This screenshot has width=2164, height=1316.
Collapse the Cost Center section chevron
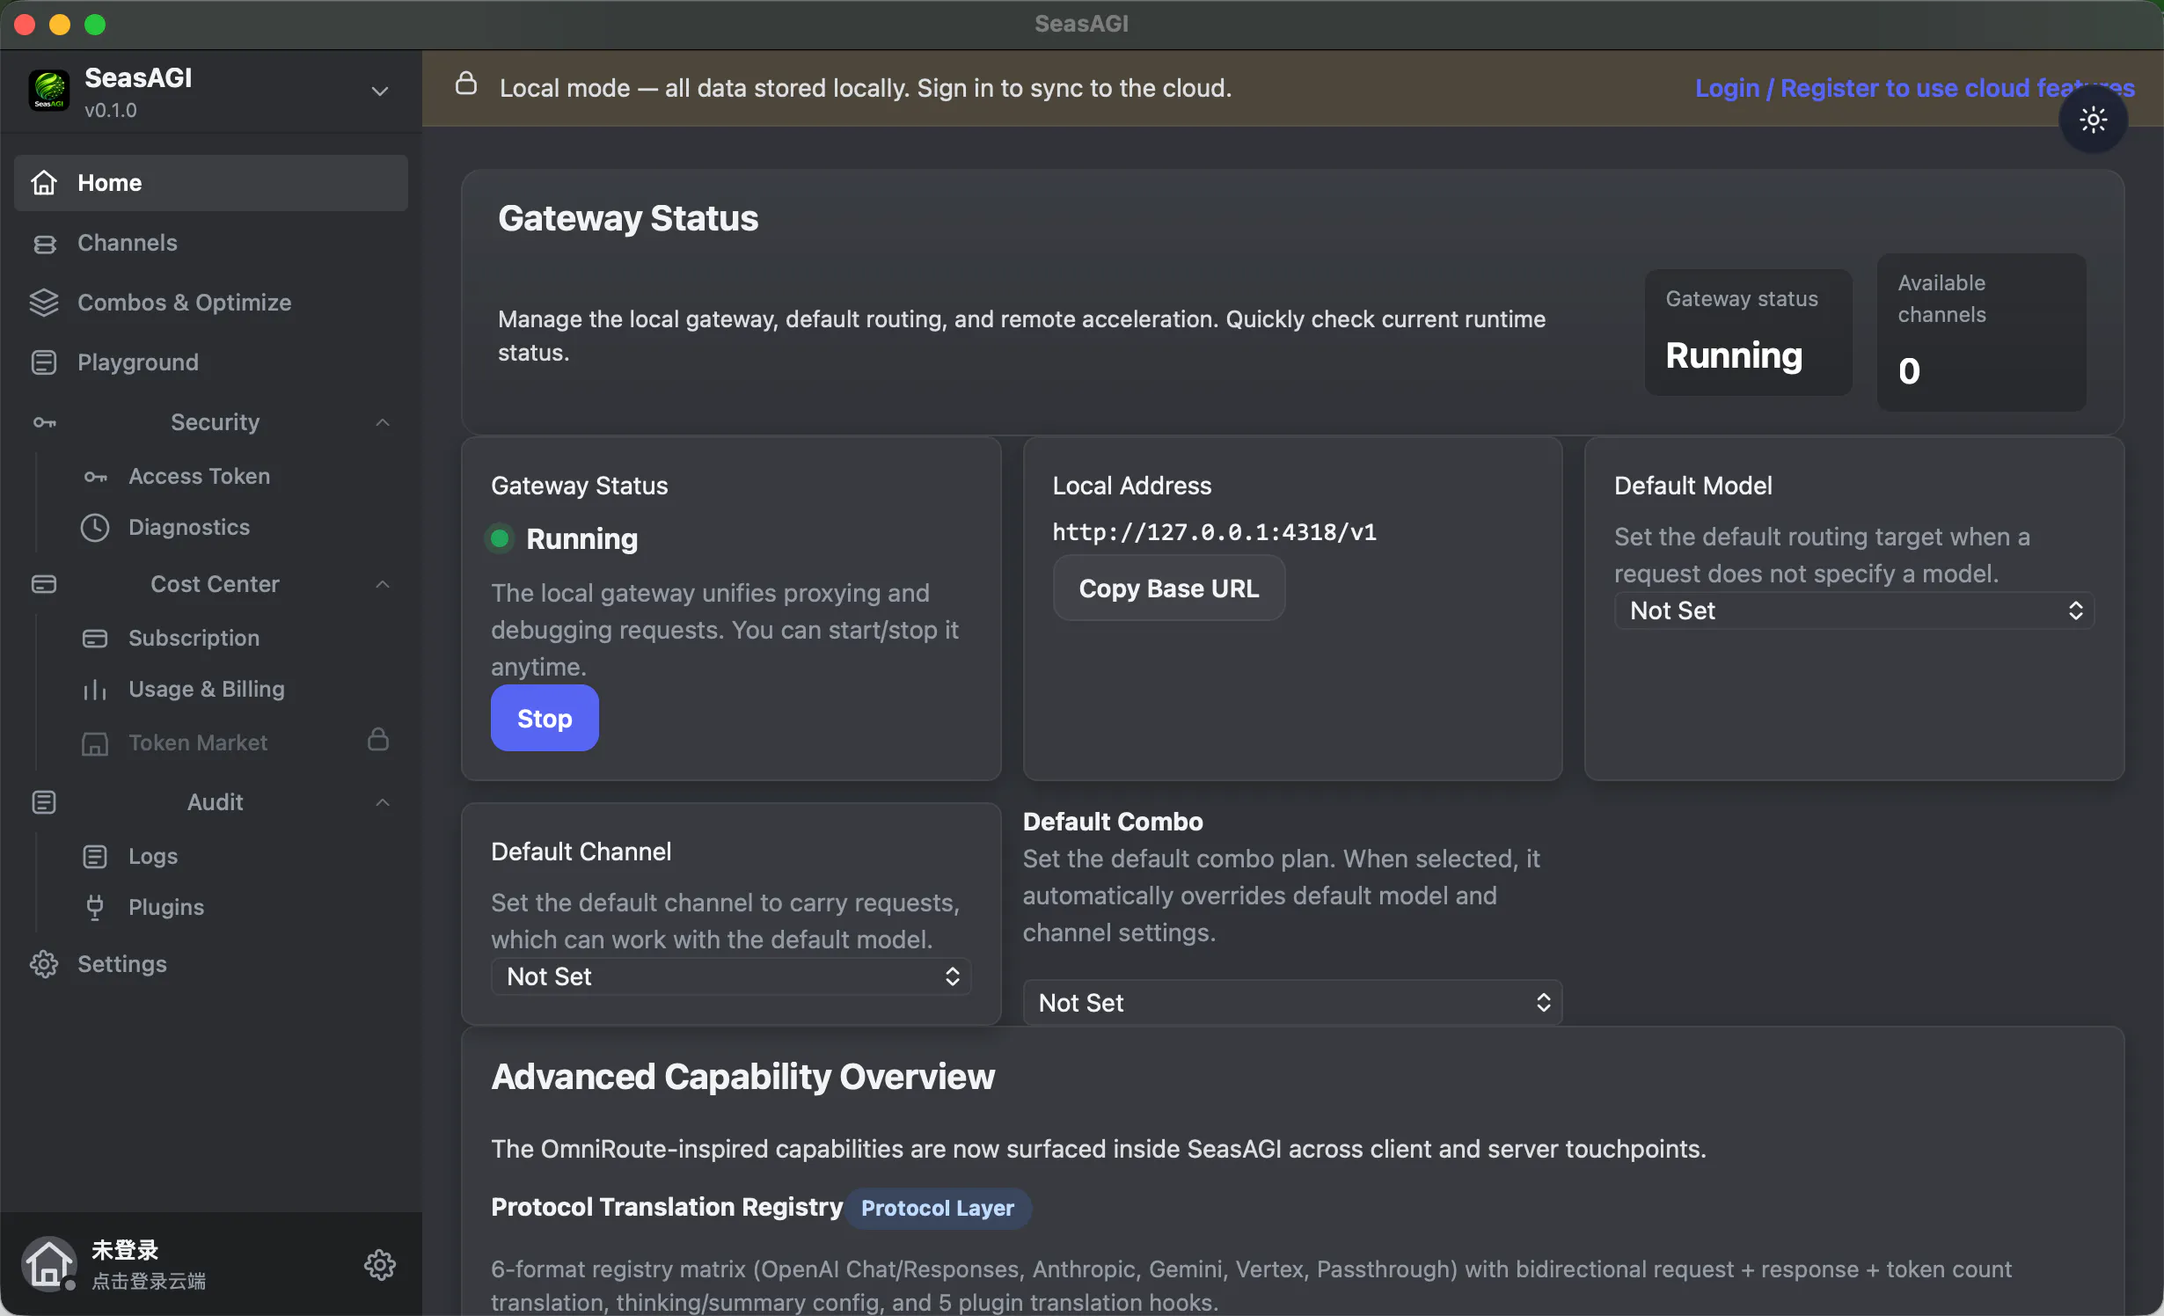pyautogui.click(x=383, y=584)
